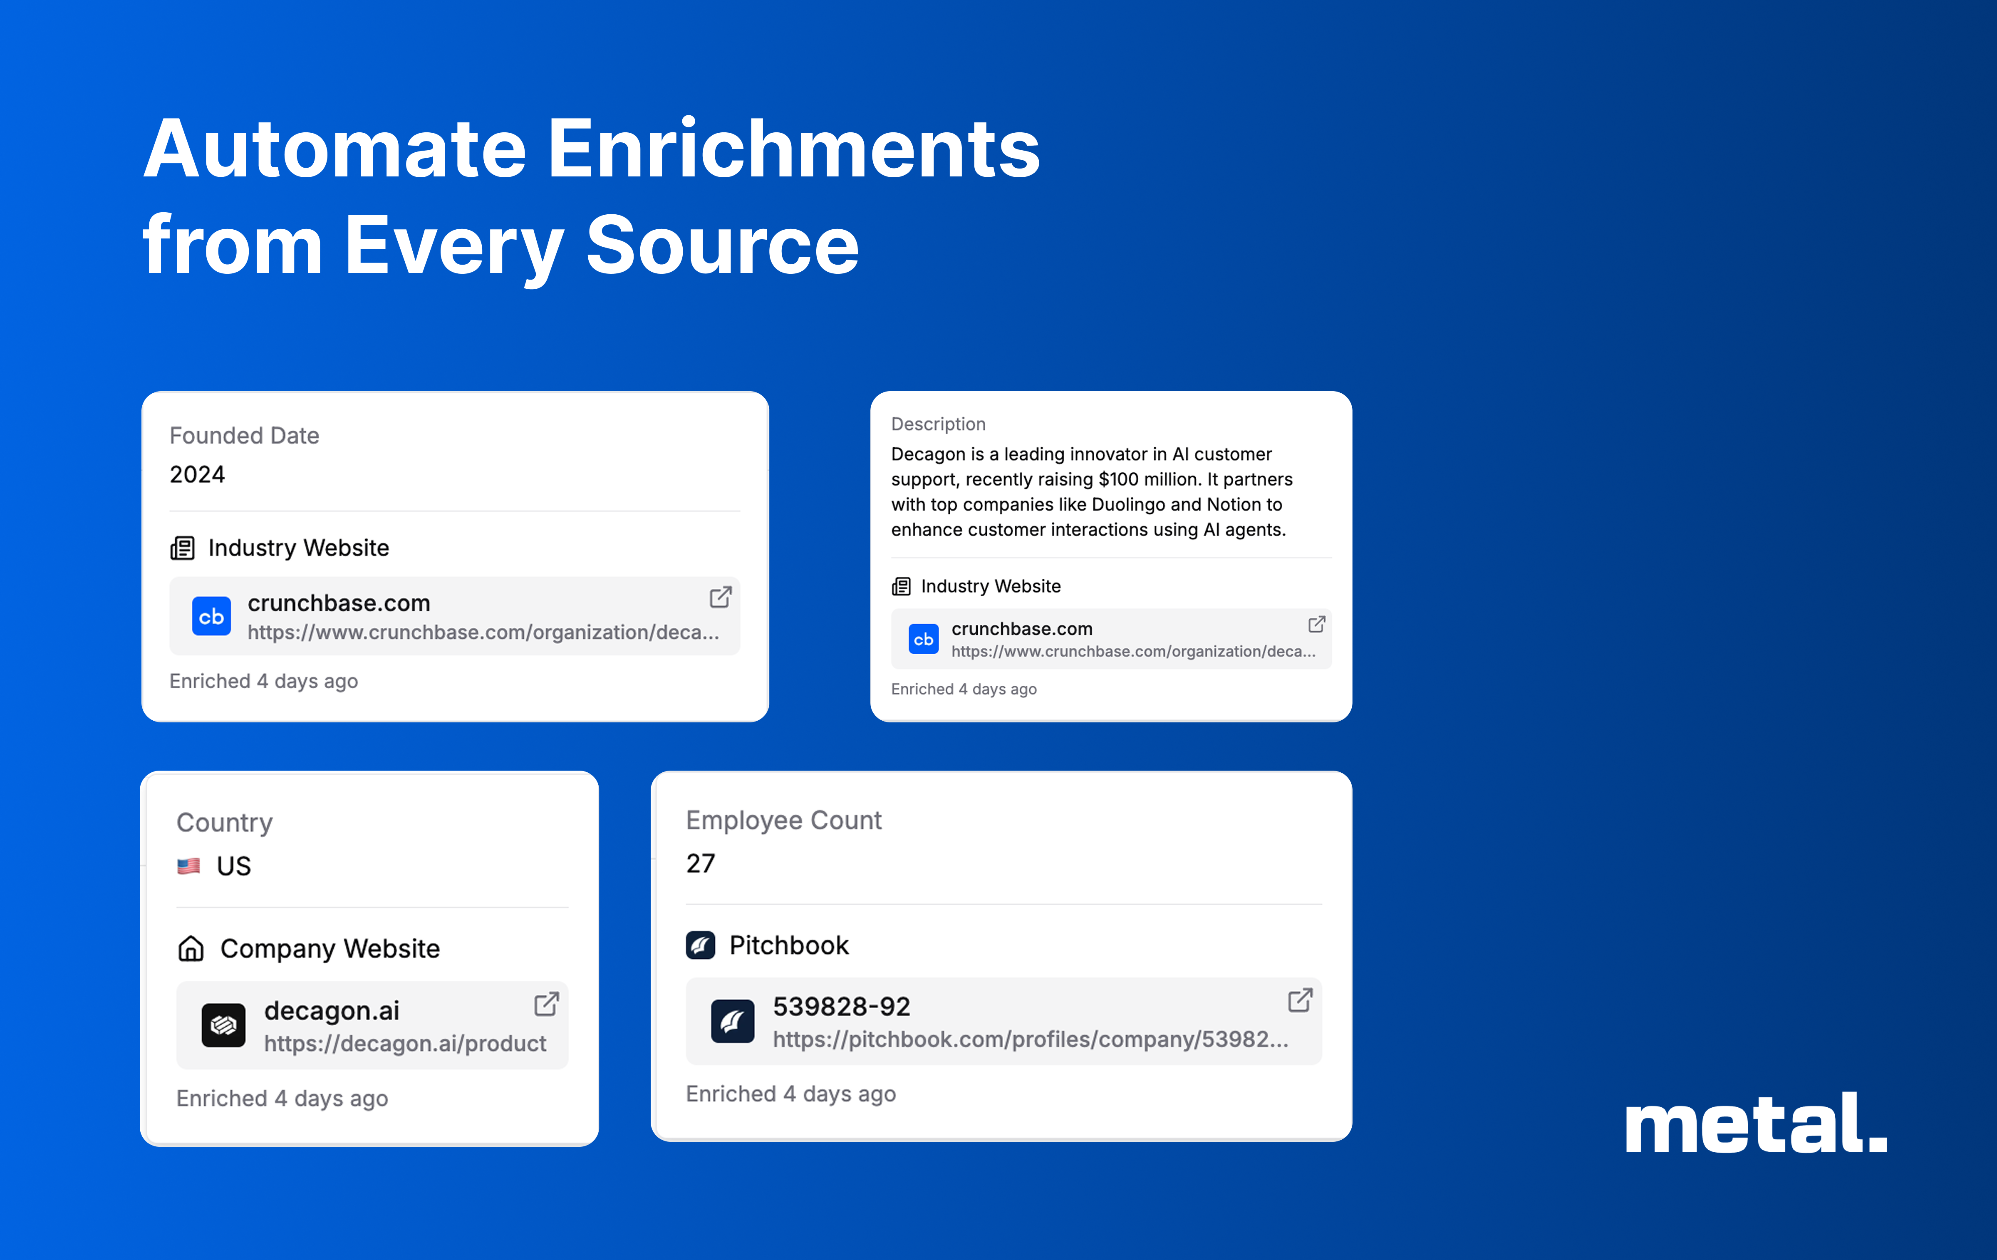Open Crunchbase URL in Founded Date card
The height and width of the screenshot is (1260, 1997).
click(483, 633)
